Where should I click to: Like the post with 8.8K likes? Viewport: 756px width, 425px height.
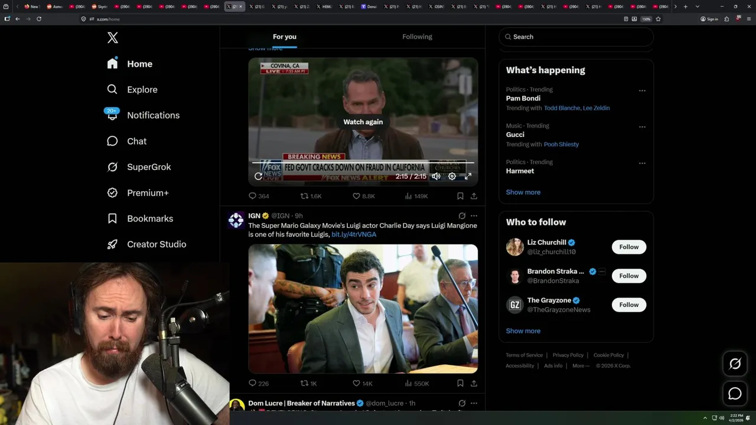(363, 196)
